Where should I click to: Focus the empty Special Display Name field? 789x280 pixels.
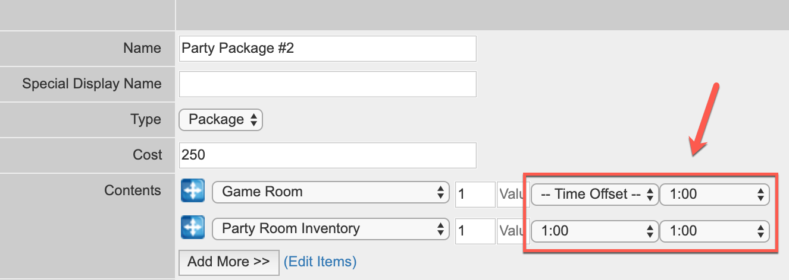coord(328,84)
